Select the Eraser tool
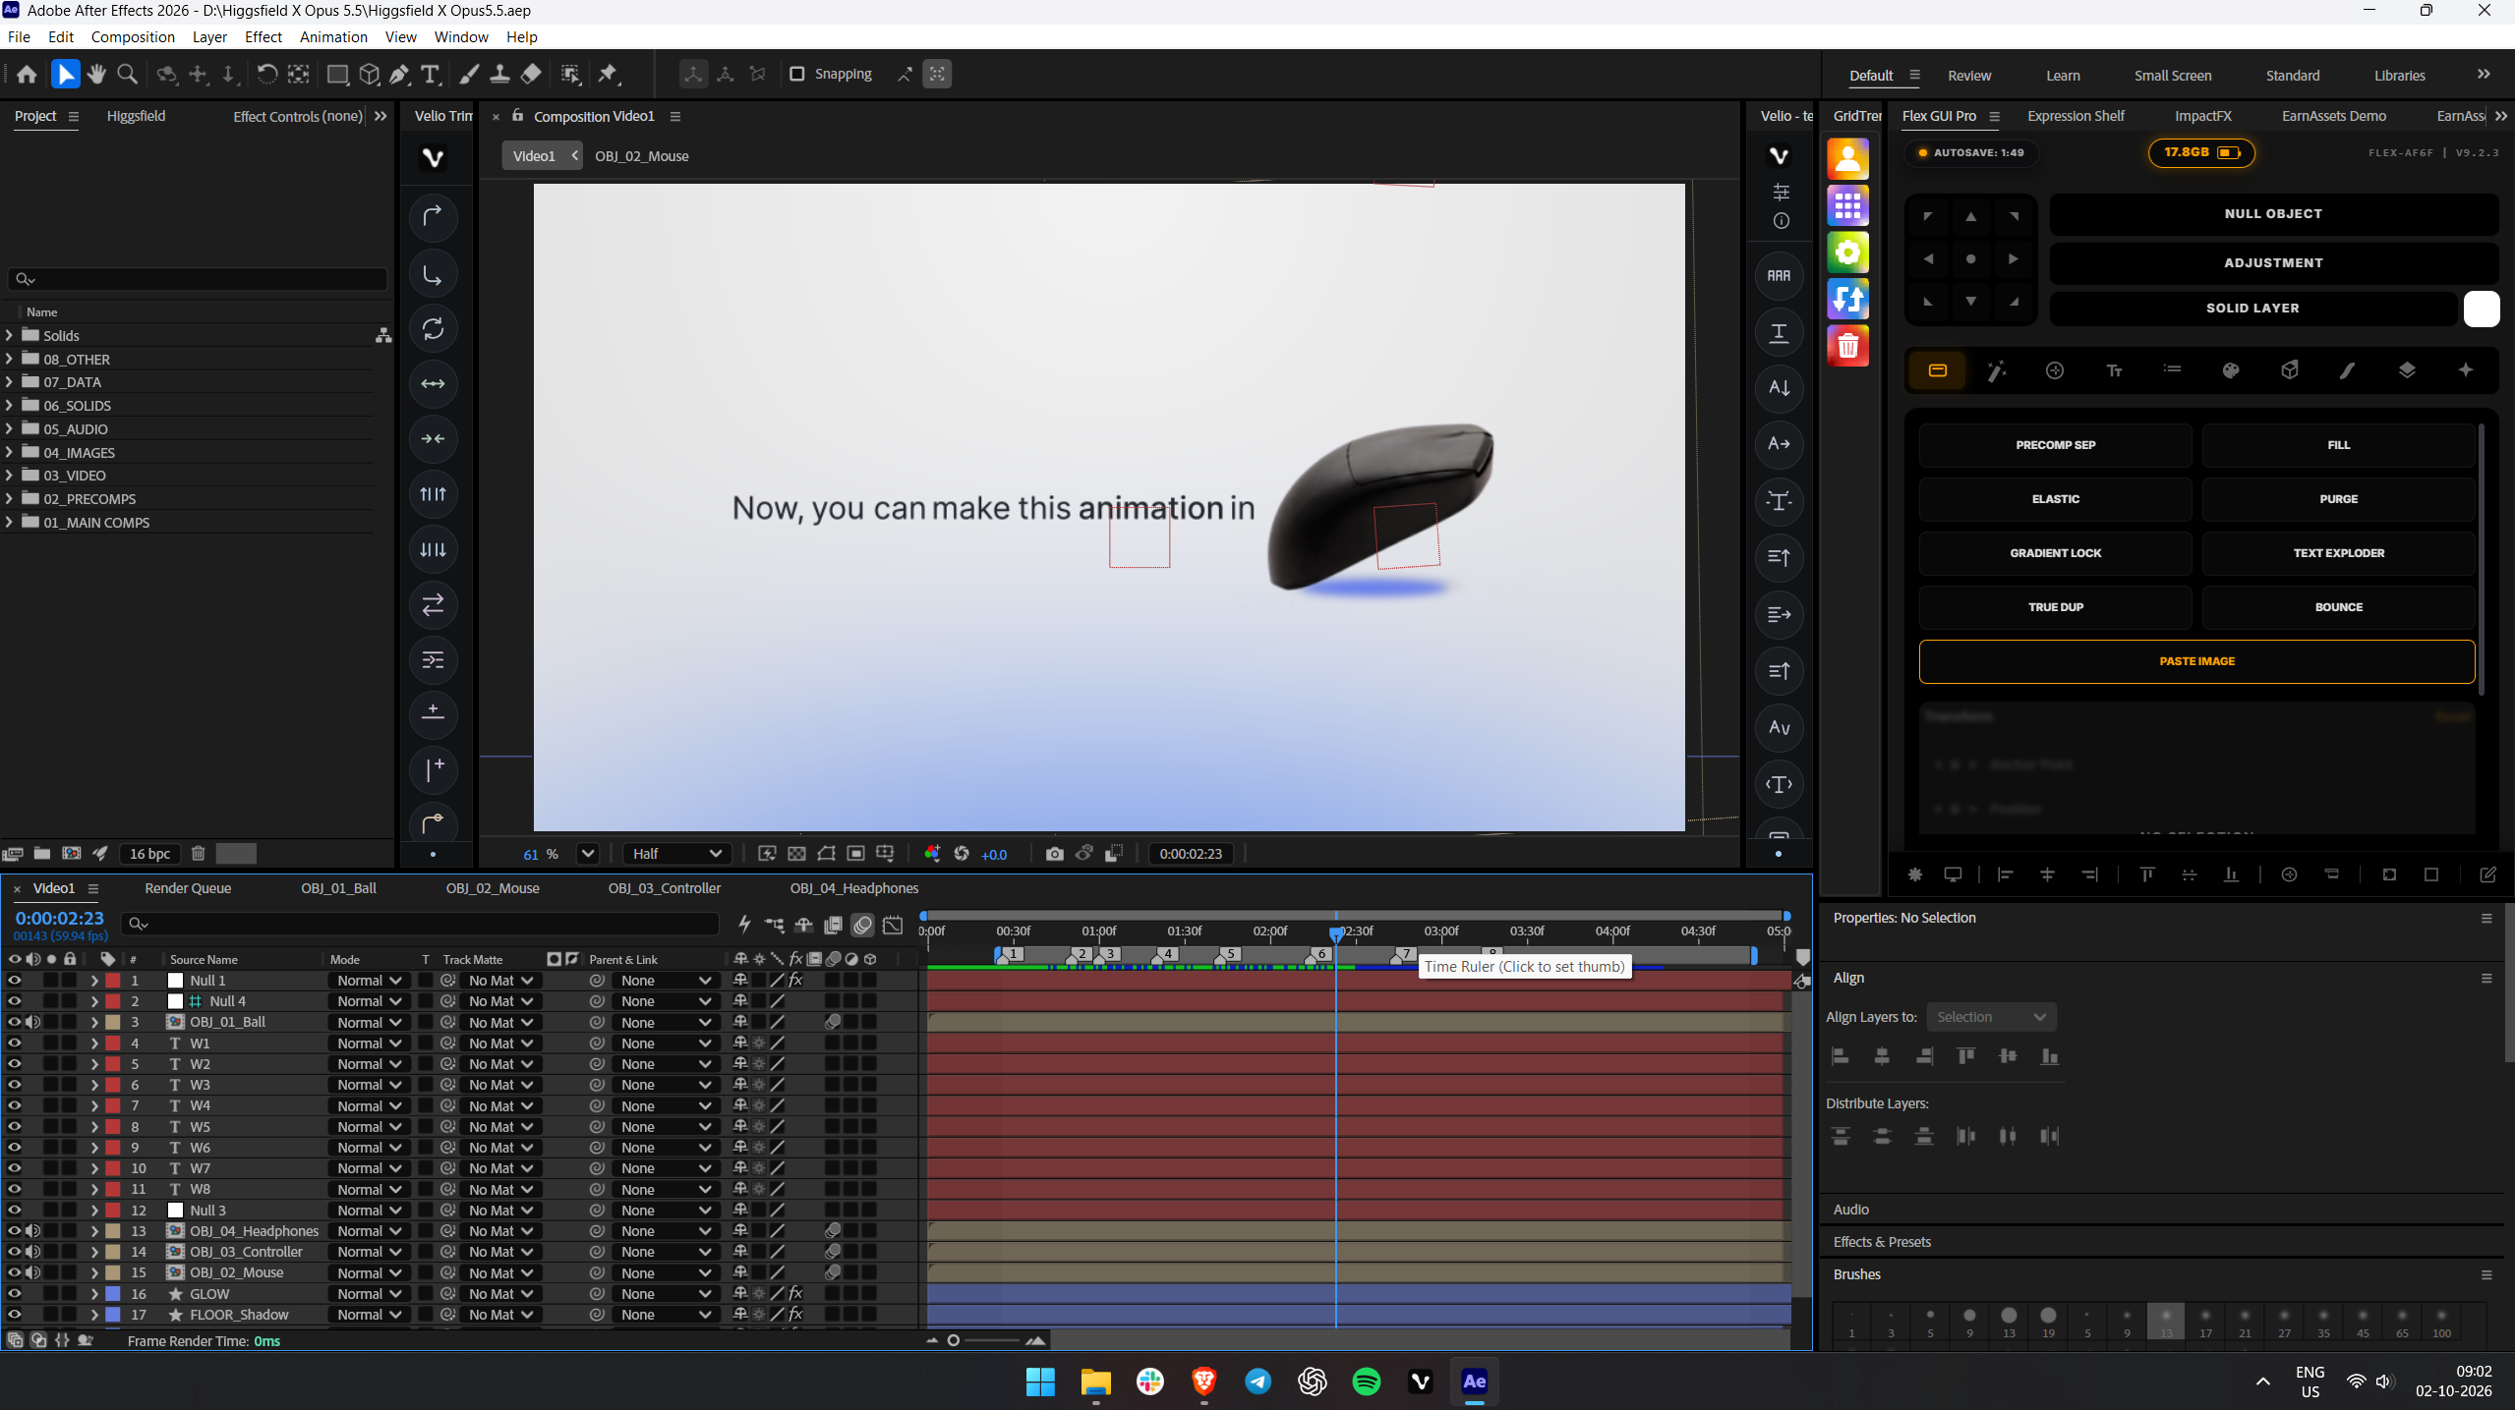Image resolution: width=2515 pixels, height=1410 pixels. click(531, 74)
